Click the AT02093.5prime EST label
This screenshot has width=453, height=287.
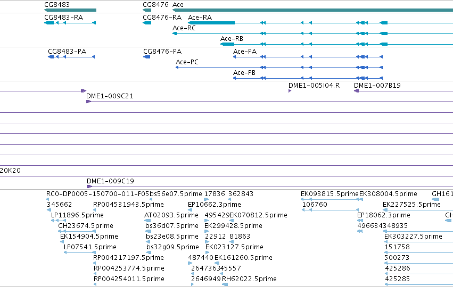[x=171, y=215]
